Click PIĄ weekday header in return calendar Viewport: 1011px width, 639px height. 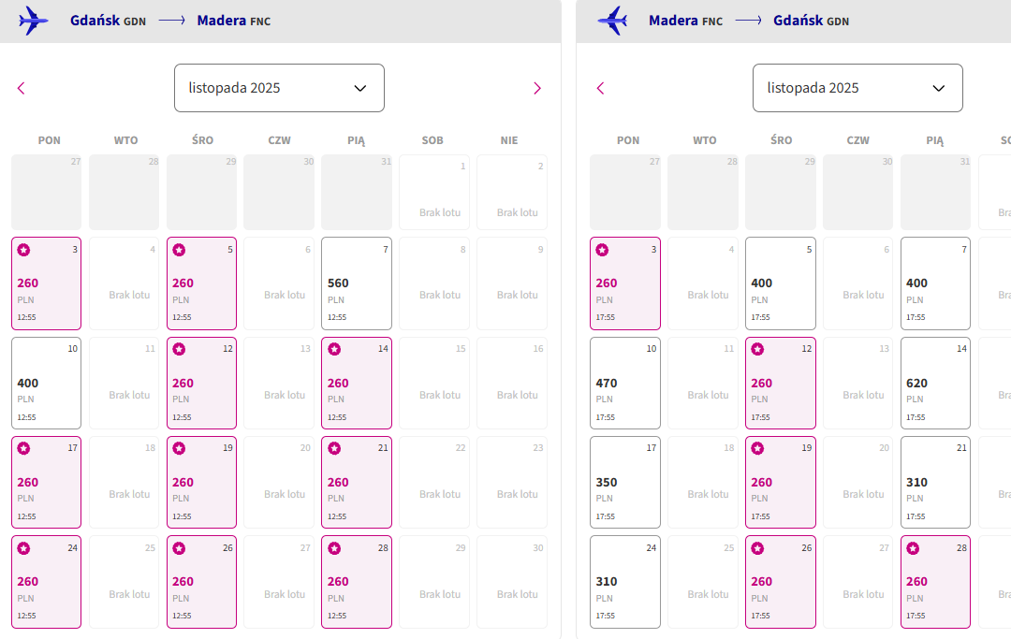pos(935,140)
